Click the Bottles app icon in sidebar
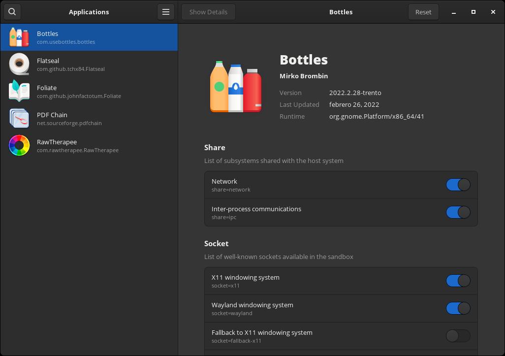Viewport: 505px width, 356px height. point(19,37)
